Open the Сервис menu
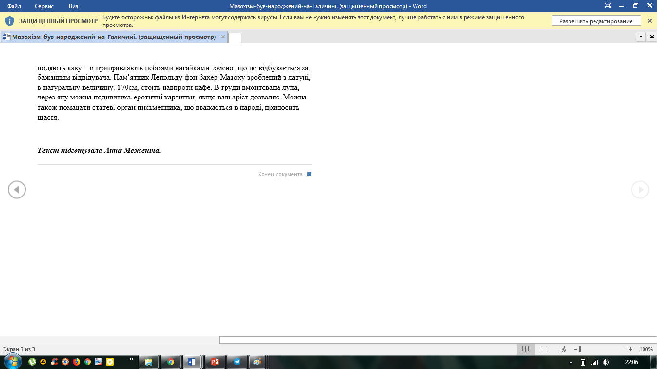Screen dimensions: 657x369 pos(44,6)
